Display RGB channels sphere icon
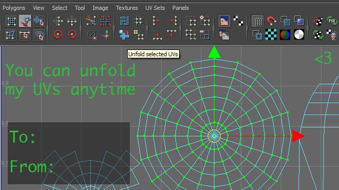 tap(285, 35)
